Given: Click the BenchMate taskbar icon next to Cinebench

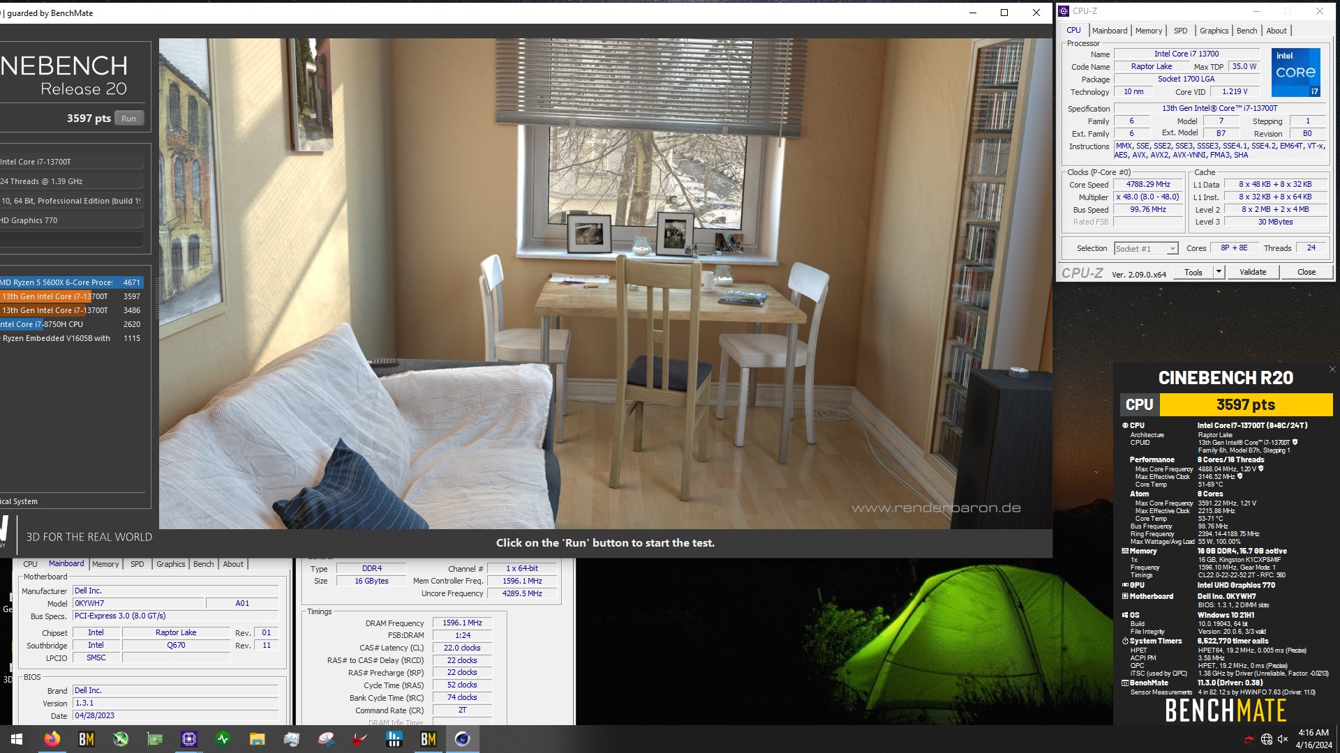Looking at the screenshot, I should click(429, 739).
